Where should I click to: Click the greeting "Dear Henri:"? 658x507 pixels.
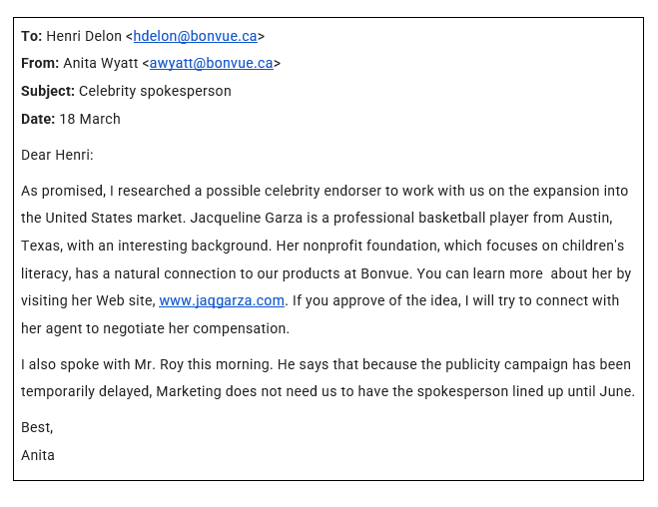[x=57, y=155]
